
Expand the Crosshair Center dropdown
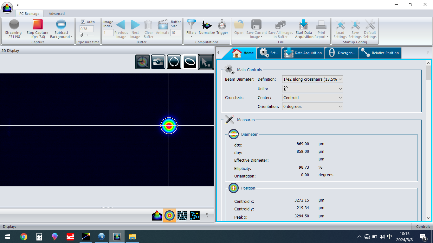pos(313,98)
